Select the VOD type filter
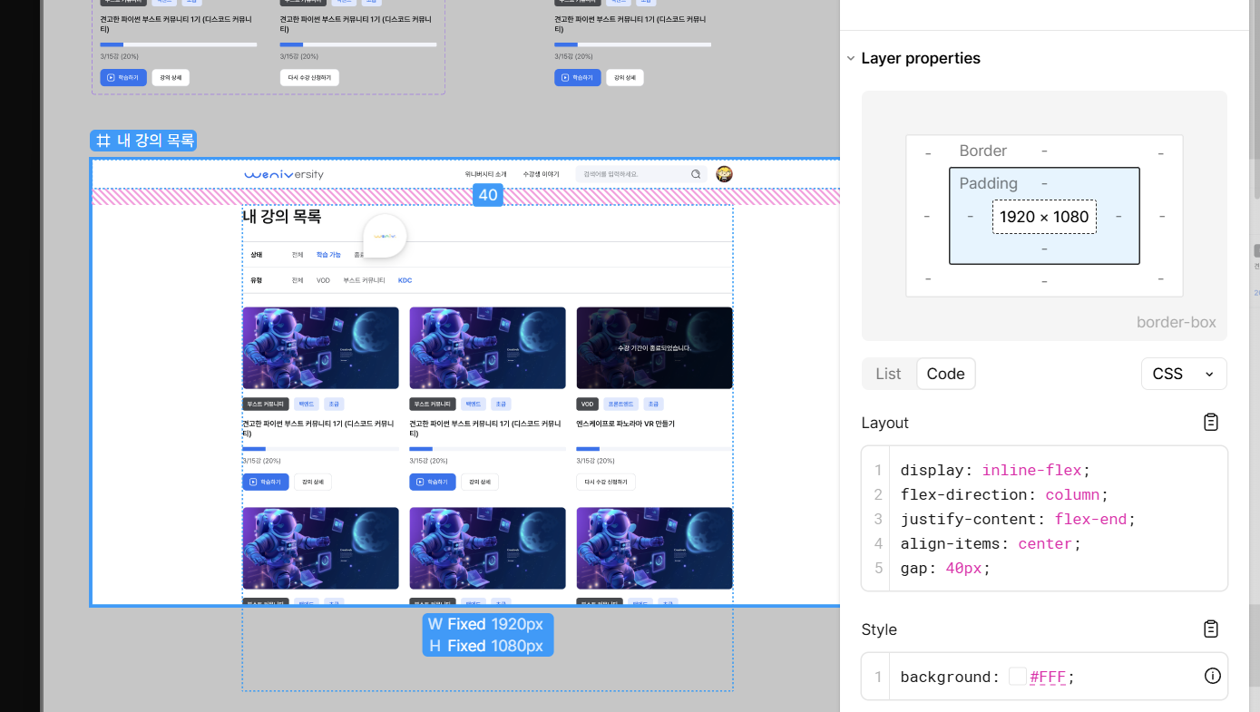This screenshot has width=1260, height=712. point(323,280)
